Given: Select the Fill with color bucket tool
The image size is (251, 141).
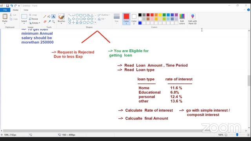Looking at the screenshot, I should 49,16.
